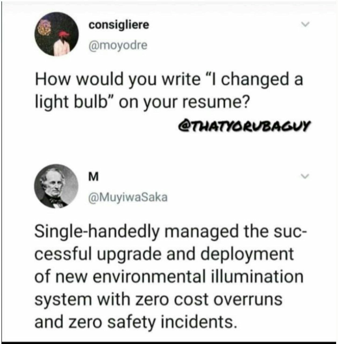Expand the chevron menu on M's tweet
338x344 pixels.
(x=305, y=177)
